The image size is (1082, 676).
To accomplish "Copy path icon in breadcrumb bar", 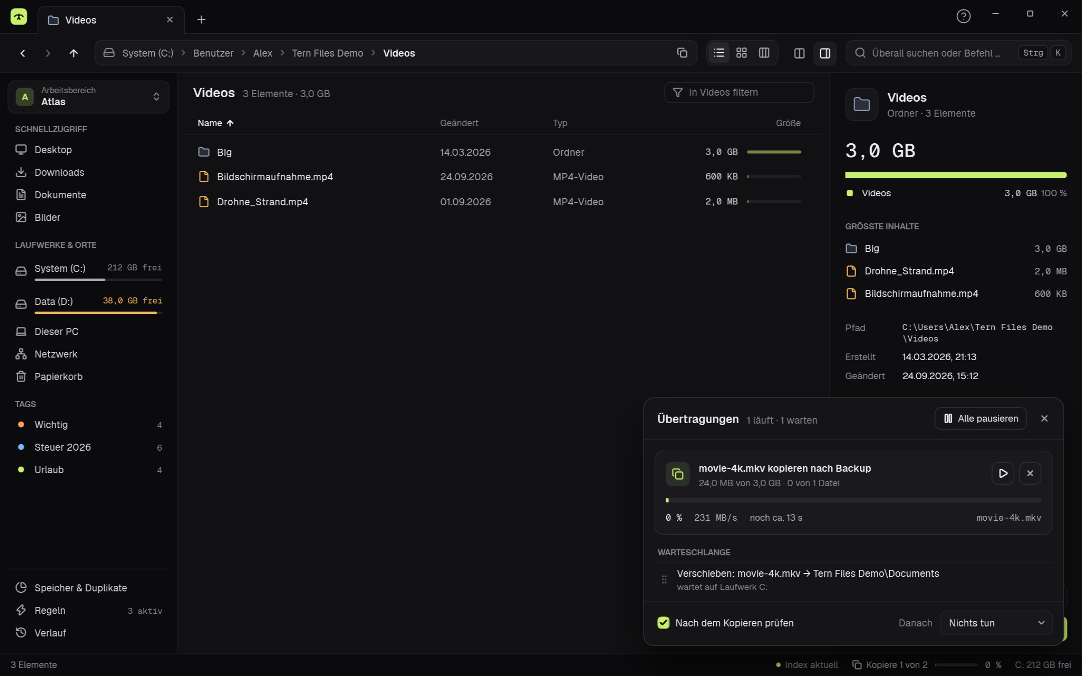I will [x=682, y=53].
